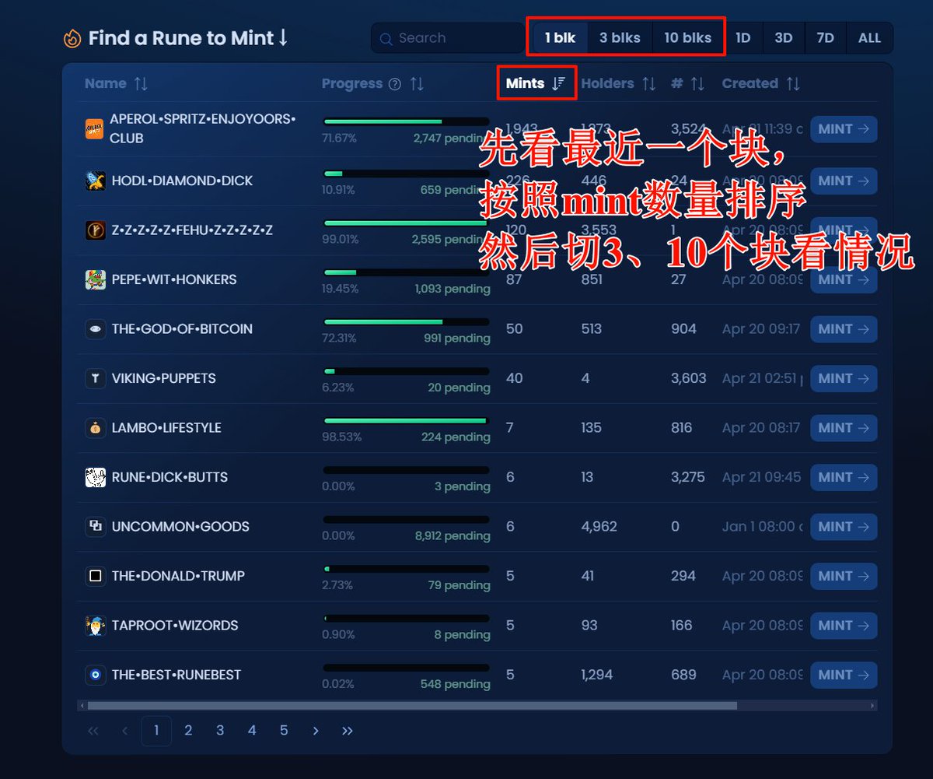Image resolution: width=933 pixels, height=779 pixels.
Task: Click the Progress help question mark icon
Action: pyautogui.click(x=395, y=84)
